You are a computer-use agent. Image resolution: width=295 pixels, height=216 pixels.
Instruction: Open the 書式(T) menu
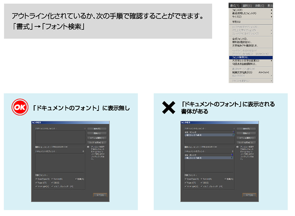[234, 5]
